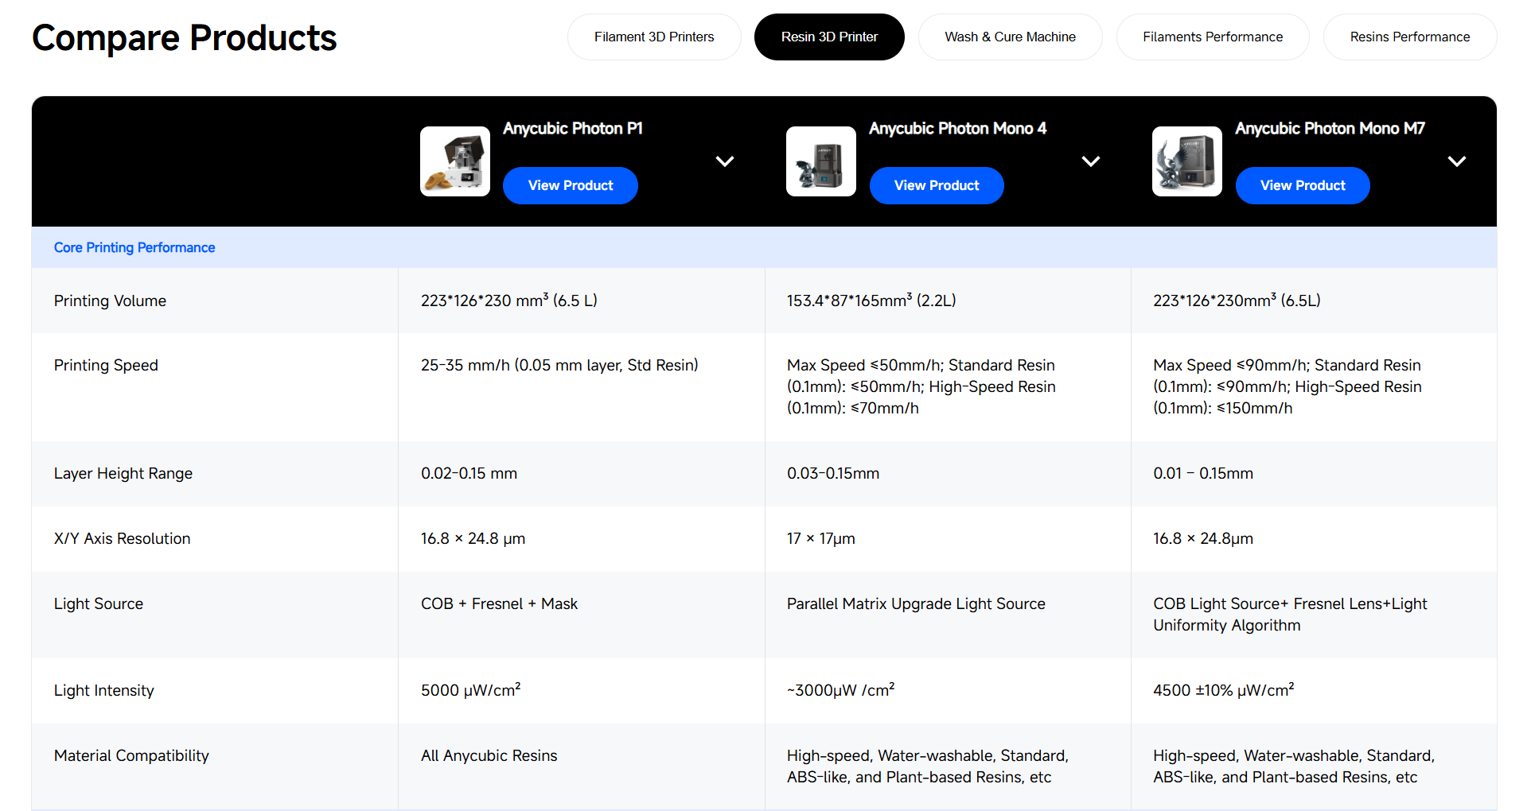Select the Printing Speed row label

click(106, 365)
